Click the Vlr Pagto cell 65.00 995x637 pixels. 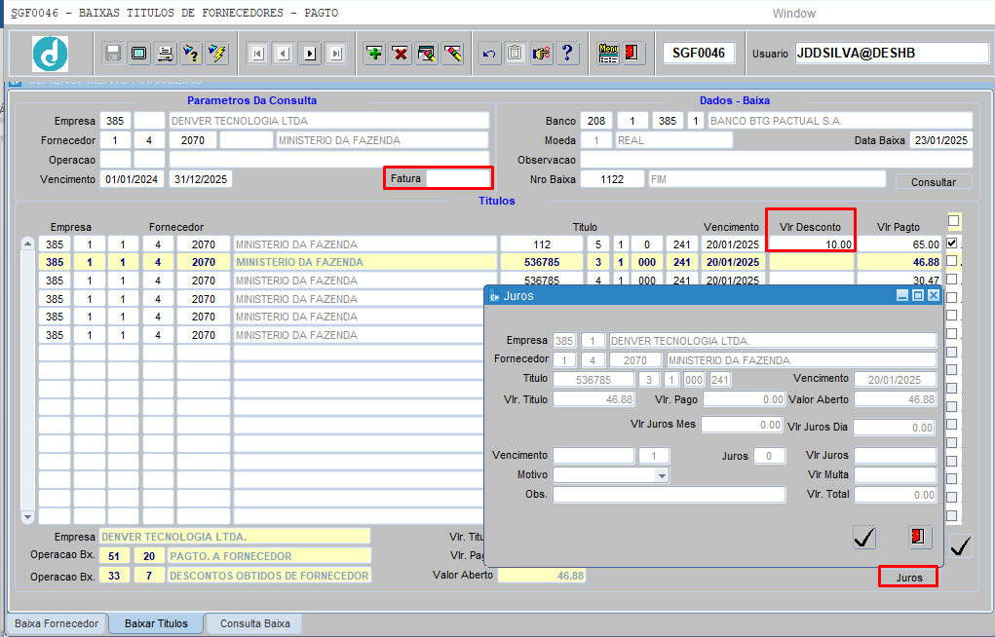(899, 244)
